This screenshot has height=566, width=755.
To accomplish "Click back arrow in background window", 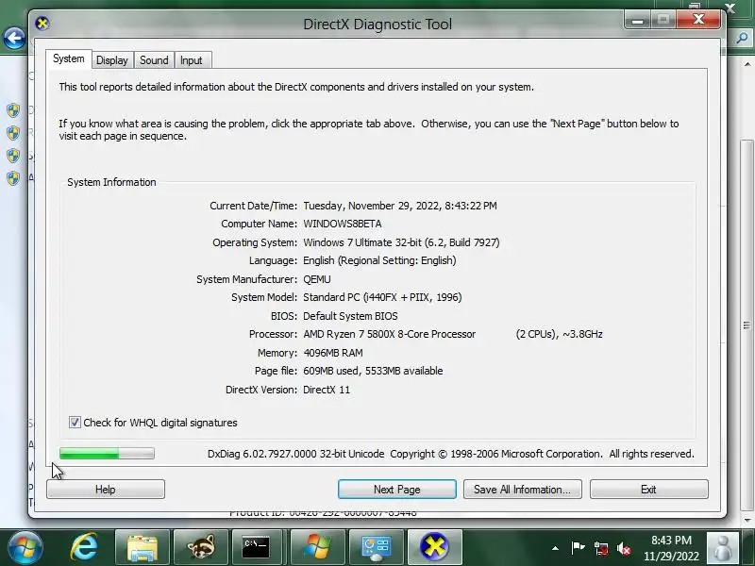I will [14, 38].
